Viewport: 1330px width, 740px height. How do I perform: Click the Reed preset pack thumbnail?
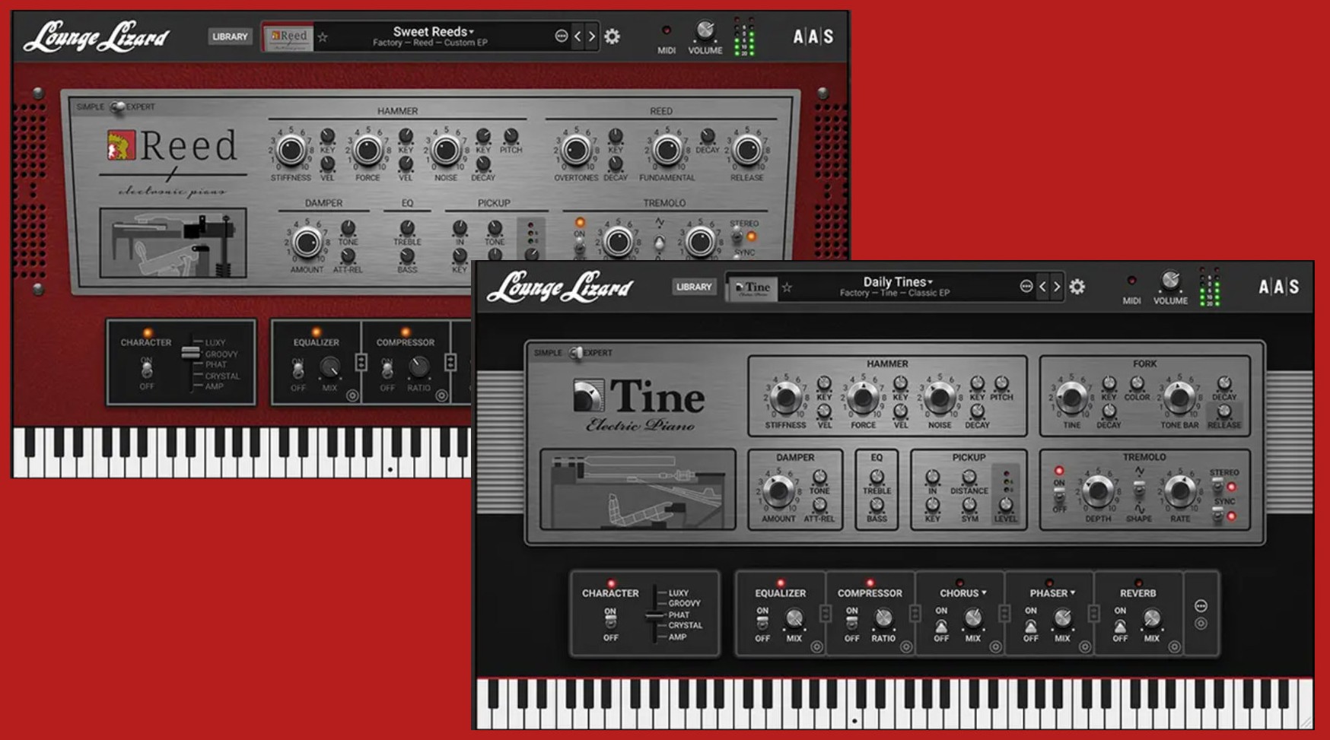click(288, 37)
